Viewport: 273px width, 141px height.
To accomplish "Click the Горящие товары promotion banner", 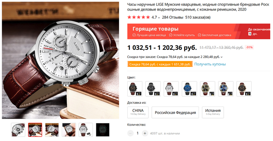I will pyautogui.click(x=199, y=31).
